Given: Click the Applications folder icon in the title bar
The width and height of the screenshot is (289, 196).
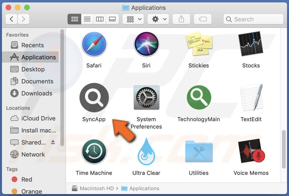Looking at the screenshot, I should click(125, 8).
